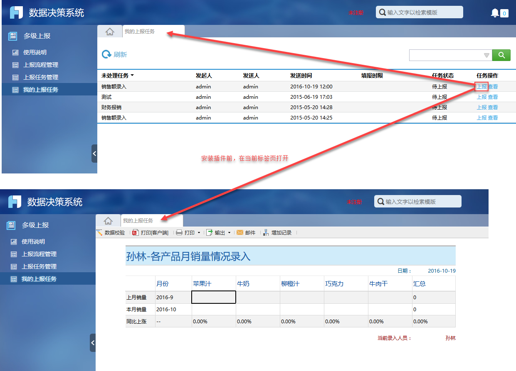Click the 多级上报 icon in the report form window sidebar
This screenshot has width=516, height=371.
tap(11, 225)
